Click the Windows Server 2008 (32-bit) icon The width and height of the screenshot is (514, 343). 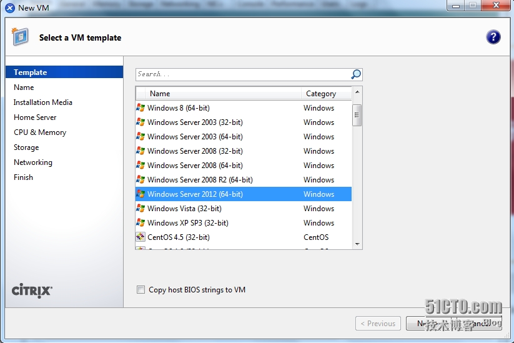(x=141, y=151)
